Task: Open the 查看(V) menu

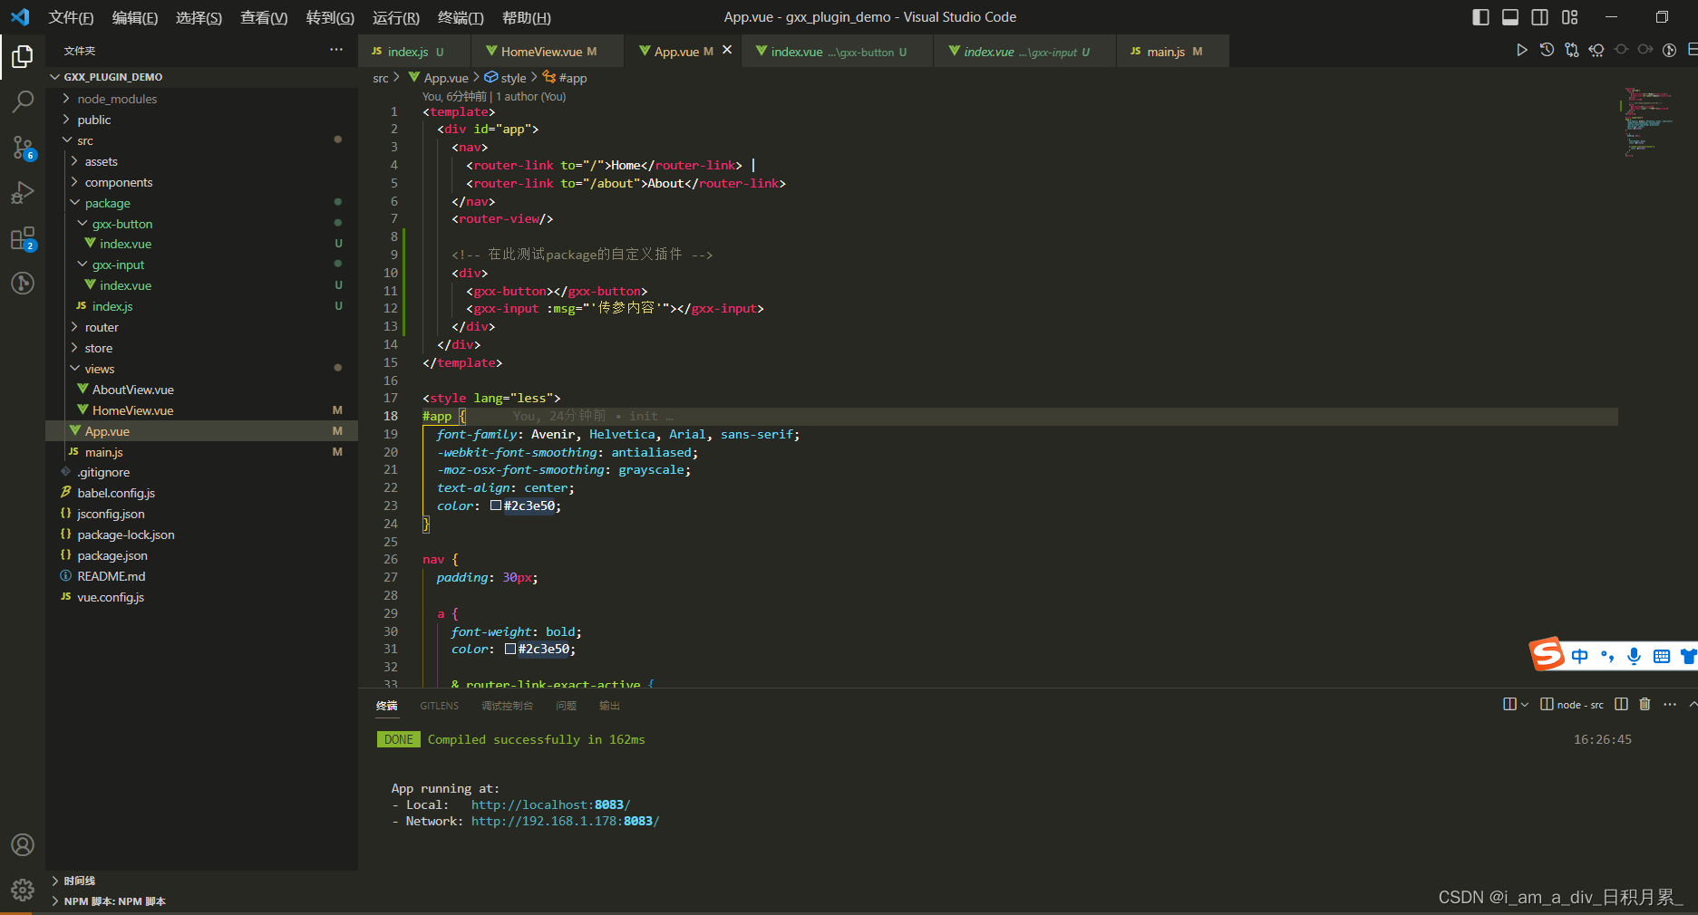Action: click(264, 18)
